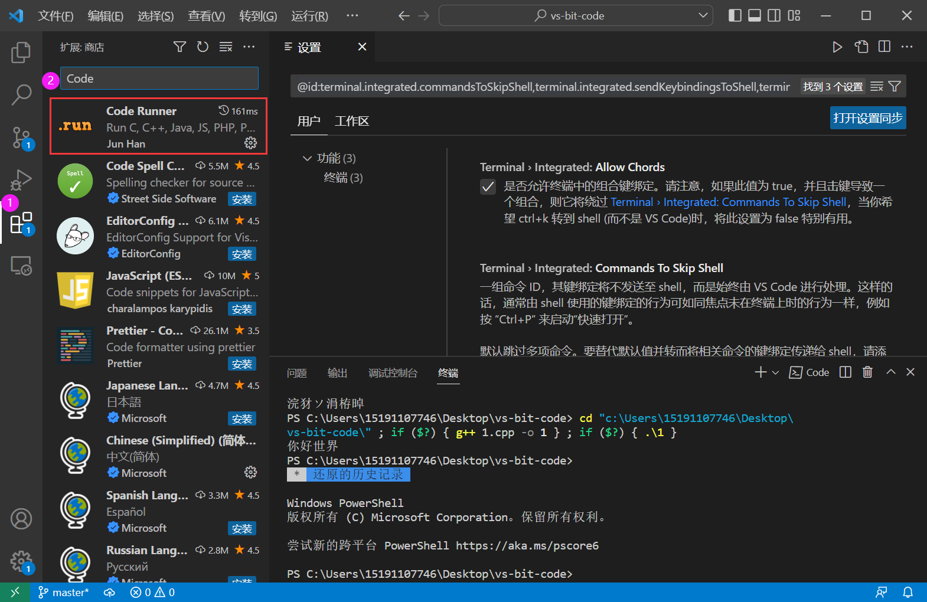Open Code Runner manage gear
This screenshot has width=927, height=602.
coord(251,143)
